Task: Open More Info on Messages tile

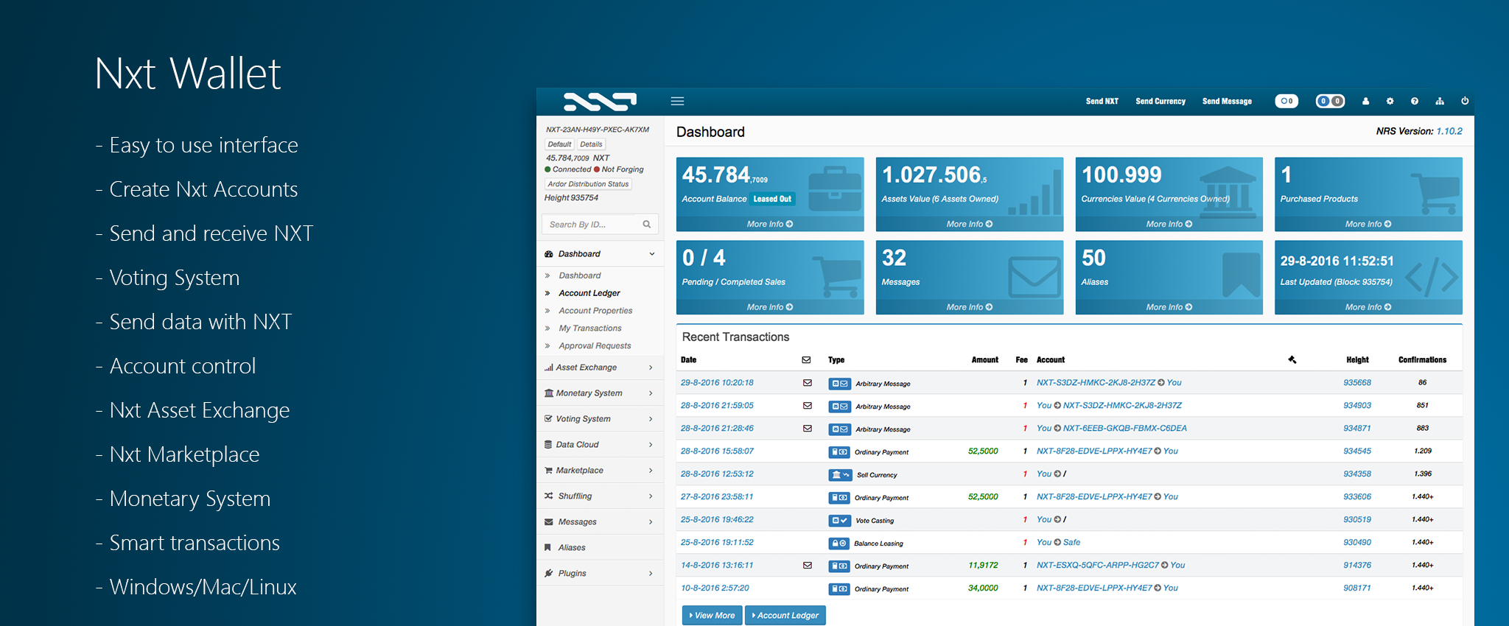Action: click(x=970, y=307)
